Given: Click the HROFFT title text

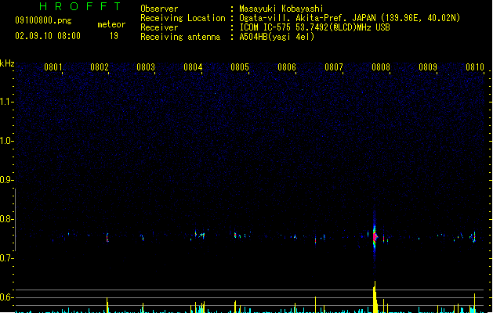Looking at the screenshot, I should [x=80, y=6].
